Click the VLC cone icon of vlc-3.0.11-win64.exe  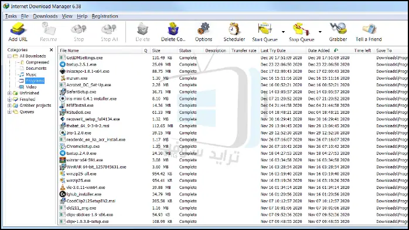coord(62,187)
